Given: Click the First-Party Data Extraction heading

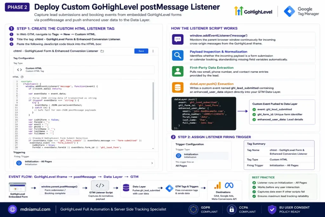Looking at the screenshot, I should [212, 68].
